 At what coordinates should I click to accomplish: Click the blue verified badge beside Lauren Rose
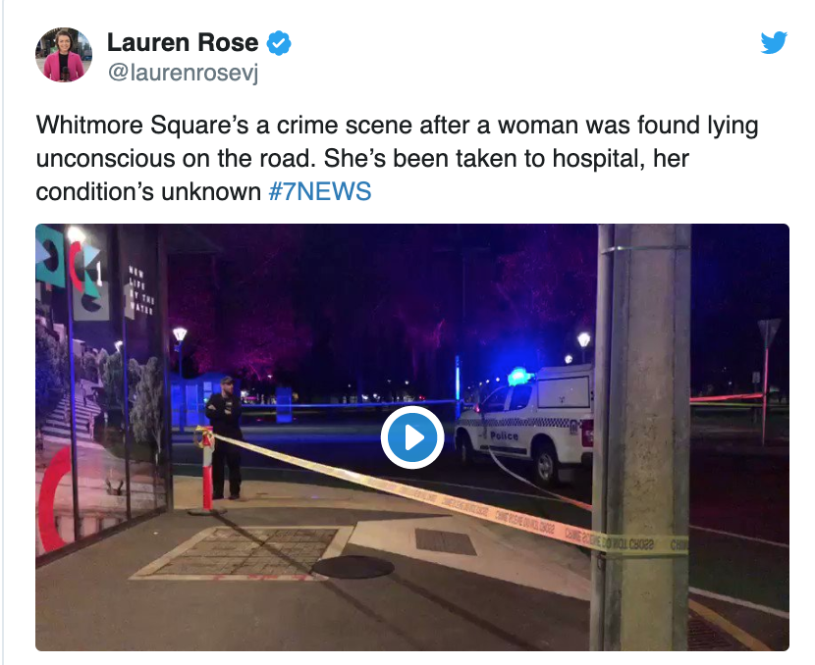[x=279, y=43]
